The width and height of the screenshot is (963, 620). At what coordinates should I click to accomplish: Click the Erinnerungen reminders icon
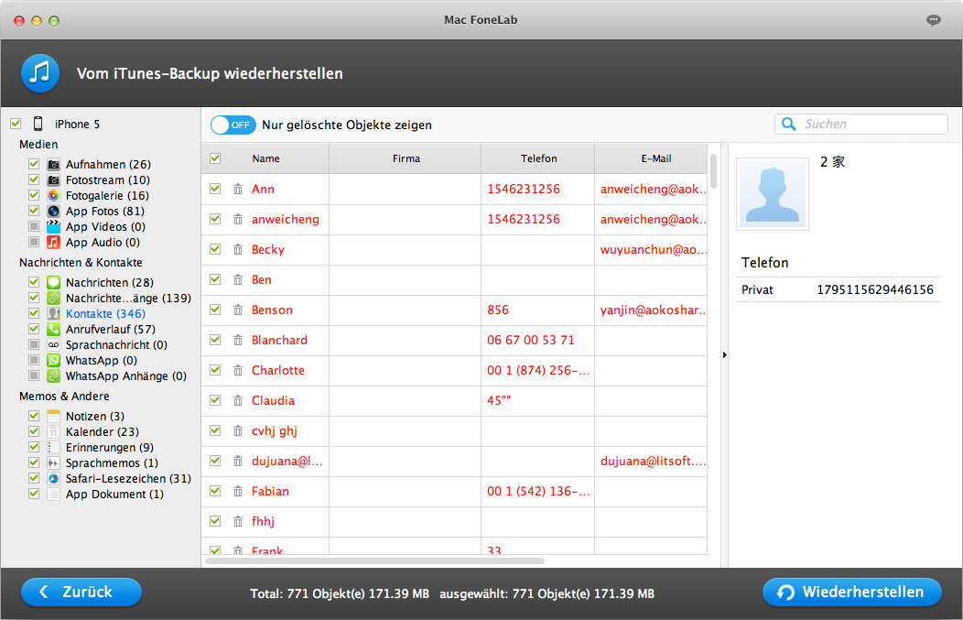(53, 447)
